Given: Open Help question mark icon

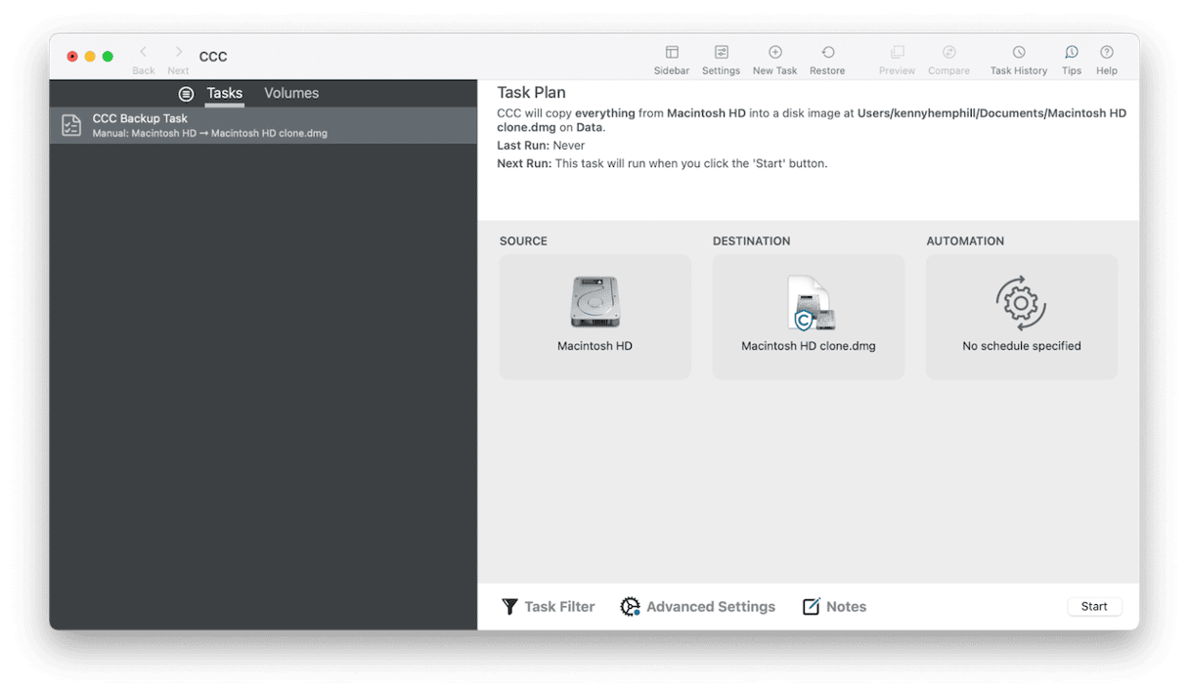Looking at the screenshot, I should [1107, 53].
